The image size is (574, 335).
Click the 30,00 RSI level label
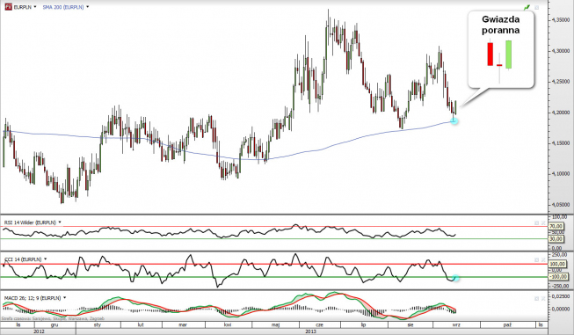click(557, 238)
